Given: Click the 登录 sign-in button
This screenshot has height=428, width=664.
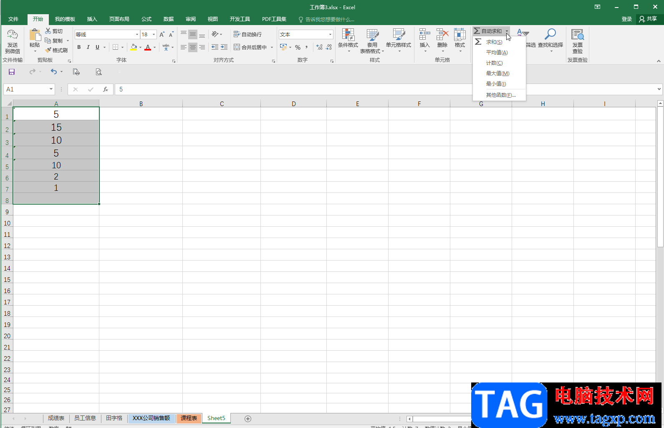Looking at the screenshot, I should [x=626, y=19].
